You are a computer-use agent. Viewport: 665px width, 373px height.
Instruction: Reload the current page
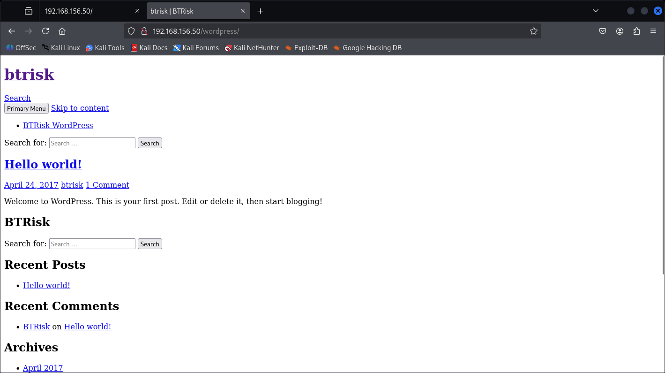pyautogui.click(x=45, y=31)
